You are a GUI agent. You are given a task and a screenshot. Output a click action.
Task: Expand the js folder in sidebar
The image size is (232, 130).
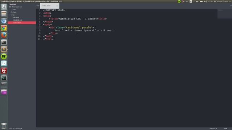point(14,15)
